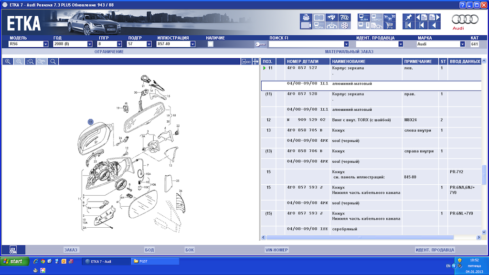Open the МОДЕЛЬ dropdown showing RS6
The width and height of the screenshot is (489, 275).
tap(45, 44)
